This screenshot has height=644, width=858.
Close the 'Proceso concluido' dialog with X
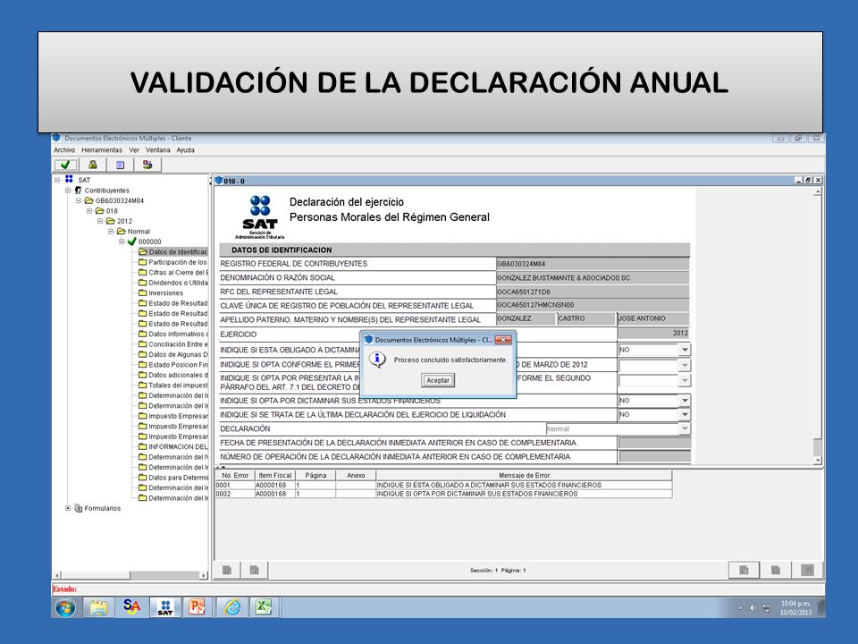click(x=503, y=340)
